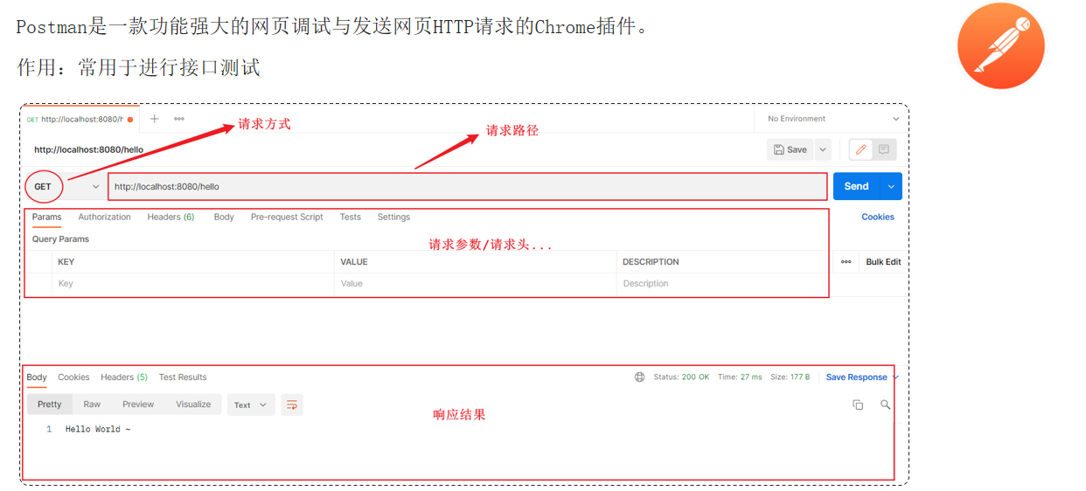
Task: Click the Size: 177 B text
Action: pyautogui.click(x=790, y=377)
